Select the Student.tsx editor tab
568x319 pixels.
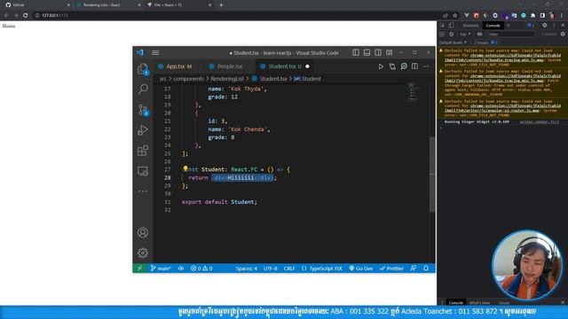284,66
